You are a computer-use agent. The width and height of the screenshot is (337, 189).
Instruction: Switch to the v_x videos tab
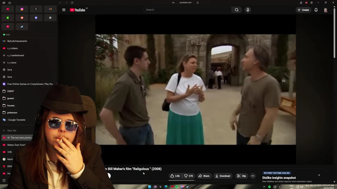click(29, 48)
